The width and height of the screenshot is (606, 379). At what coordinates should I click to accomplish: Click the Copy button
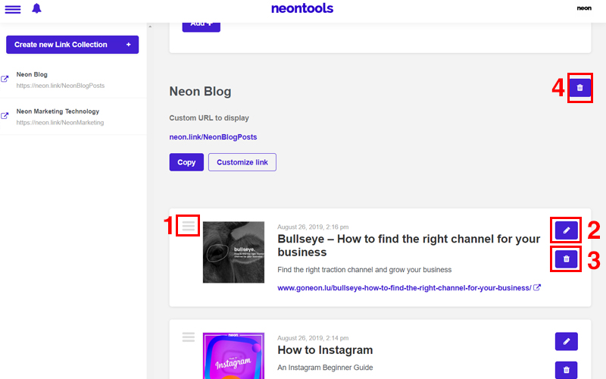[186, 162]
